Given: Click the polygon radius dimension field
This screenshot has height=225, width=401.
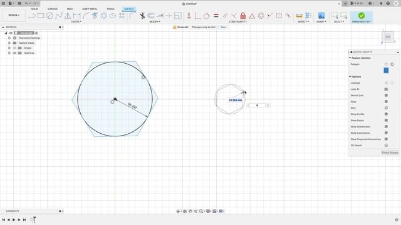Looking at the screenshot, I should (236, 100).
